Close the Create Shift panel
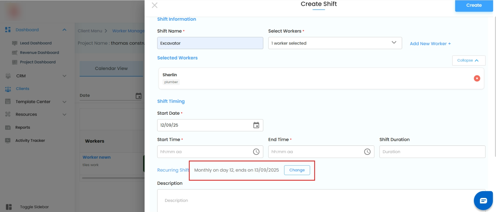The height and width of the screenshot is (212, 496). pyautogui.click(x=155, y=5)
